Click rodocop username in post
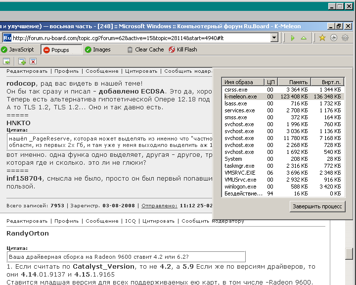Viewport: 356px width, 285px height. pos(21,84)
